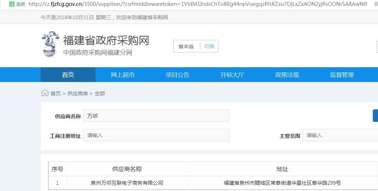Viewport: 378px width, 191px height.
Task: Click the home icon in breadcrumb
Action: coord(45,93)
